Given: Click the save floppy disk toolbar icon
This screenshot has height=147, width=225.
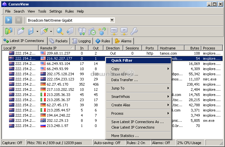Looking at the screenshot, I should [31, 31].
